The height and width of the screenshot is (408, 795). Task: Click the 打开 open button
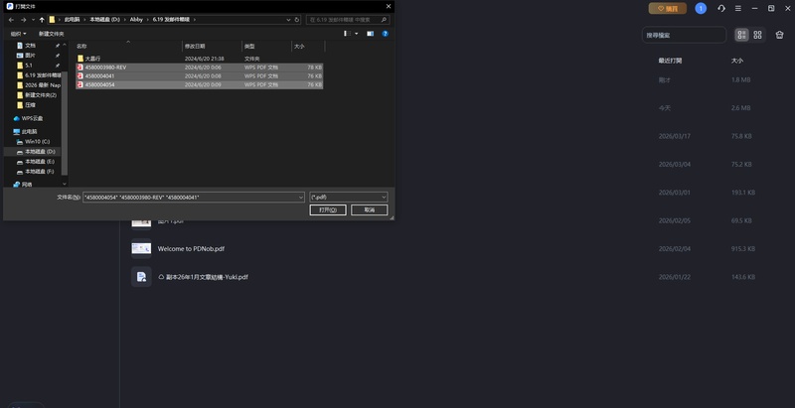coord(329,210)
